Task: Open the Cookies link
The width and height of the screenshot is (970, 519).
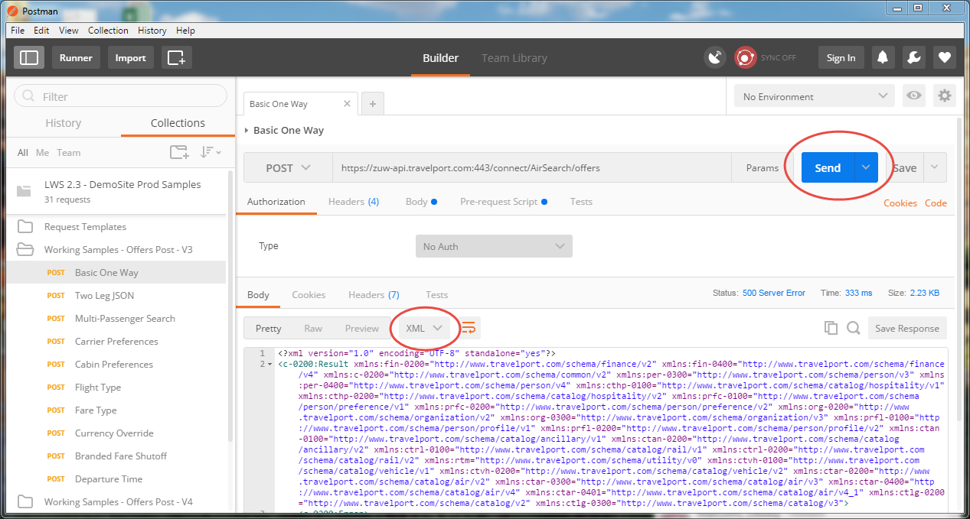Action: [x=900, y=203]
